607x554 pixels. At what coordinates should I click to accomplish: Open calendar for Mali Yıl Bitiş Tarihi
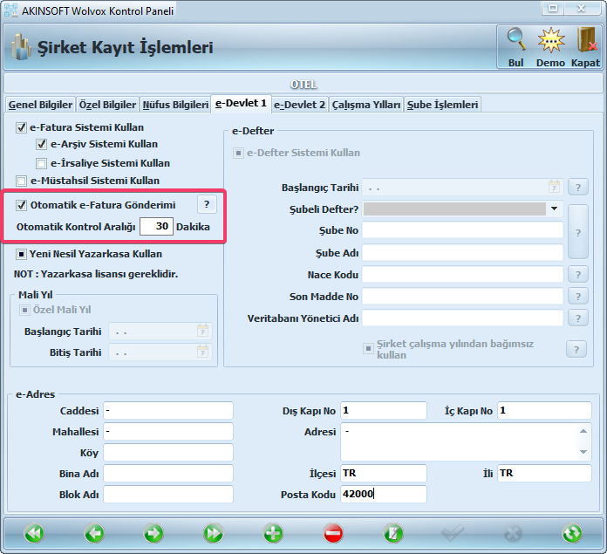202,352
